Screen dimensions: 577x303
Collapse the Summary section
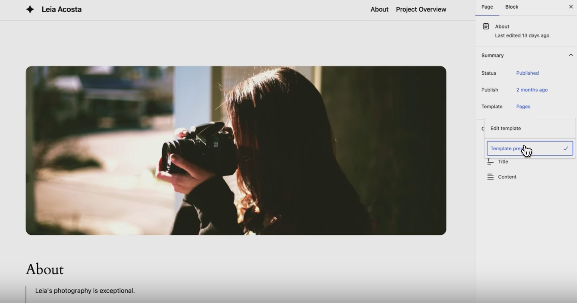tap(571, 55)
